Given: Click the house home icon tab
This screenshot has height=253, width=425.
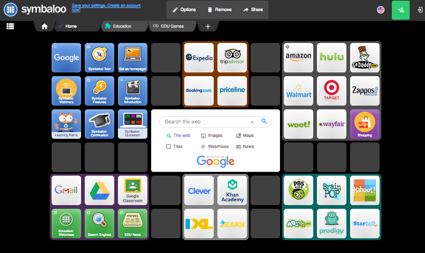Looking at the screenshot, I should point(44,26).
